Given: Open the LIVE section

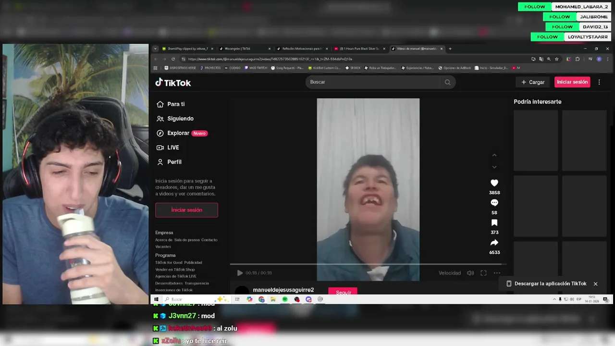Looking at the screenshot, I should 168,148.
